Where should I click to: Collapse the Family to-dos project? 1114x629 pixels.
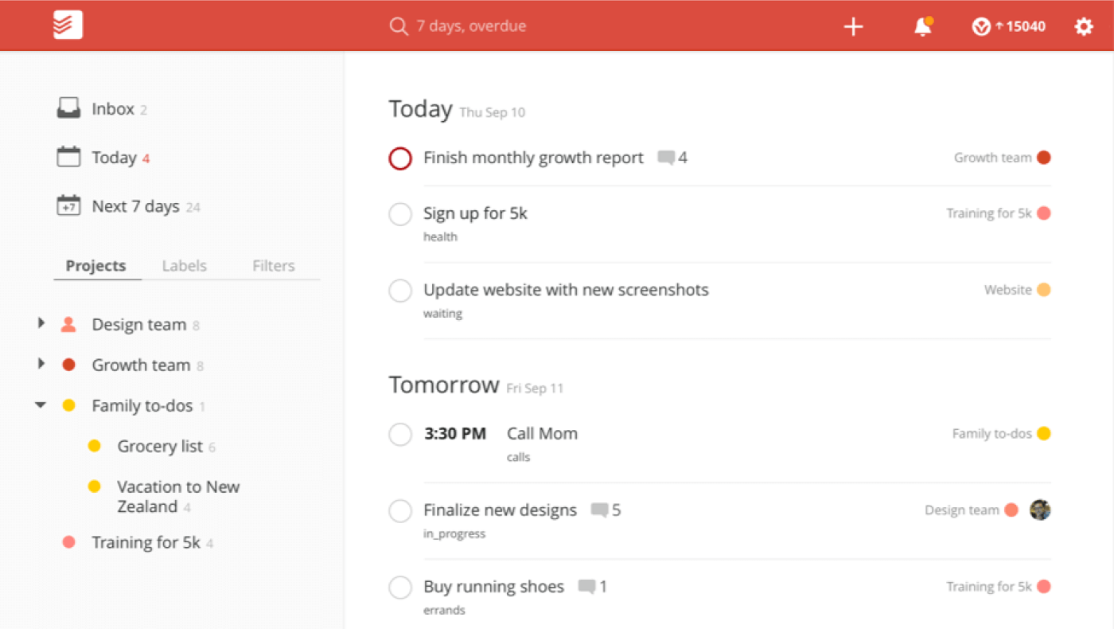point(41,404)
